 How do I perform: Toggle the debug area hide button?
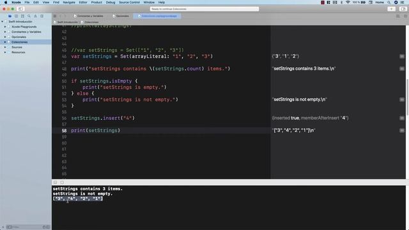point(56,182)
